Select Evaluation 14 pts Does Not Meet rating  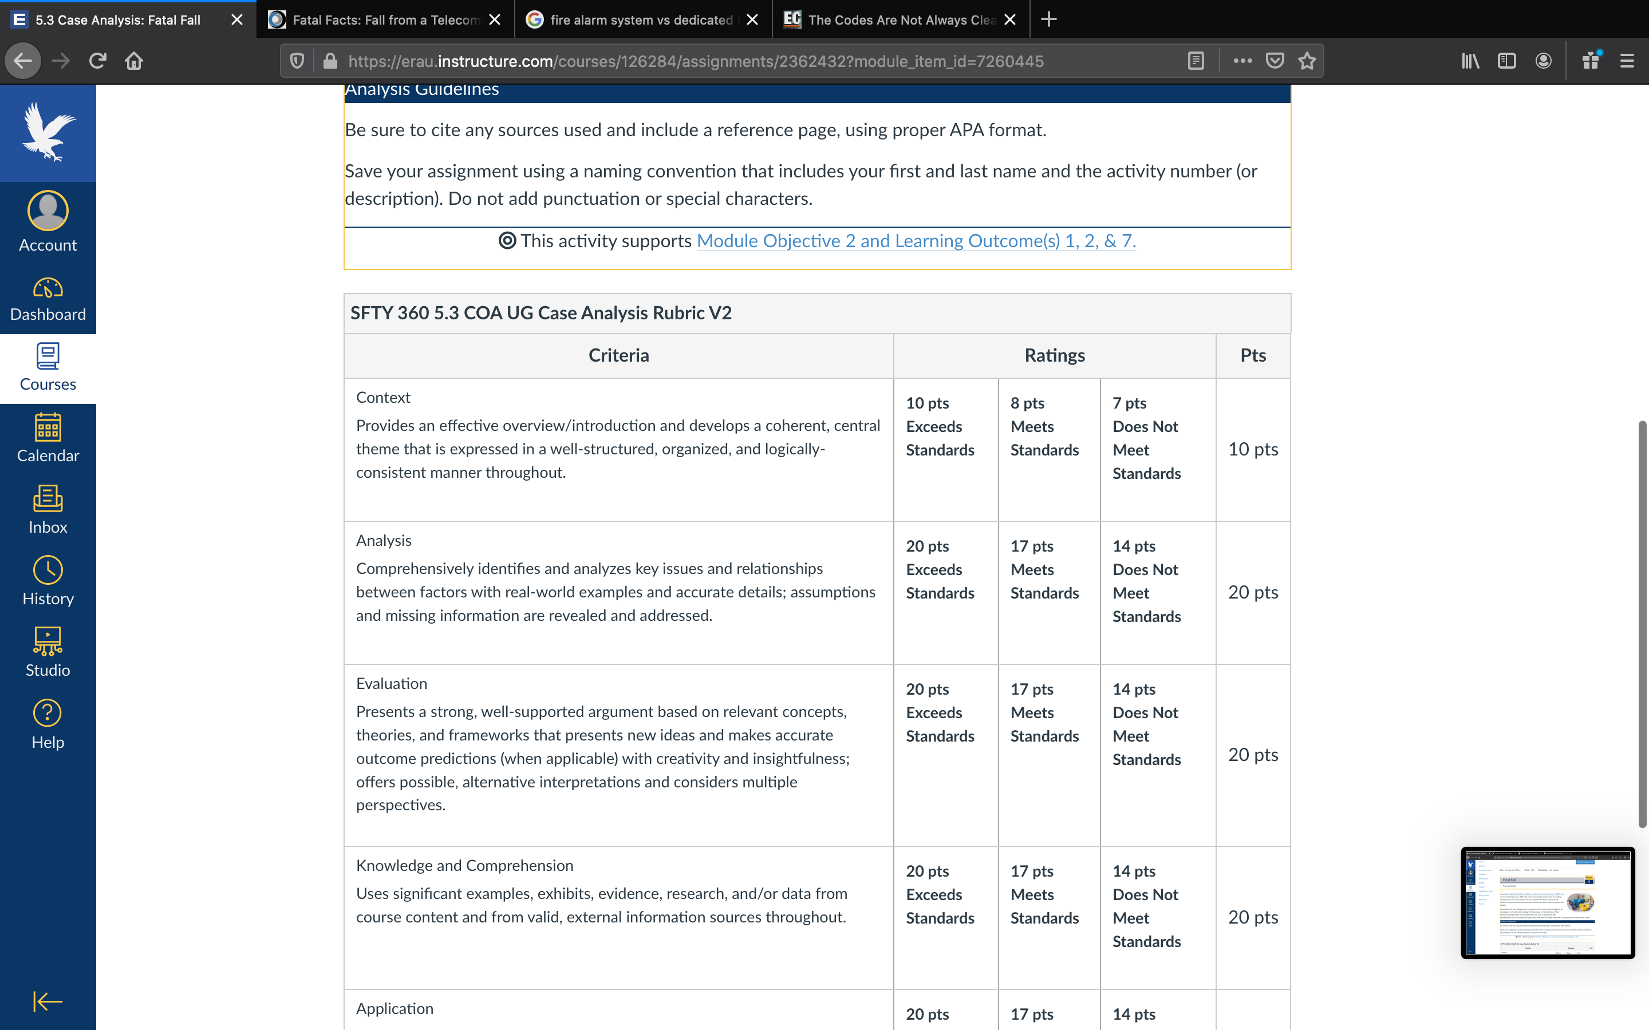point(1158,755)
